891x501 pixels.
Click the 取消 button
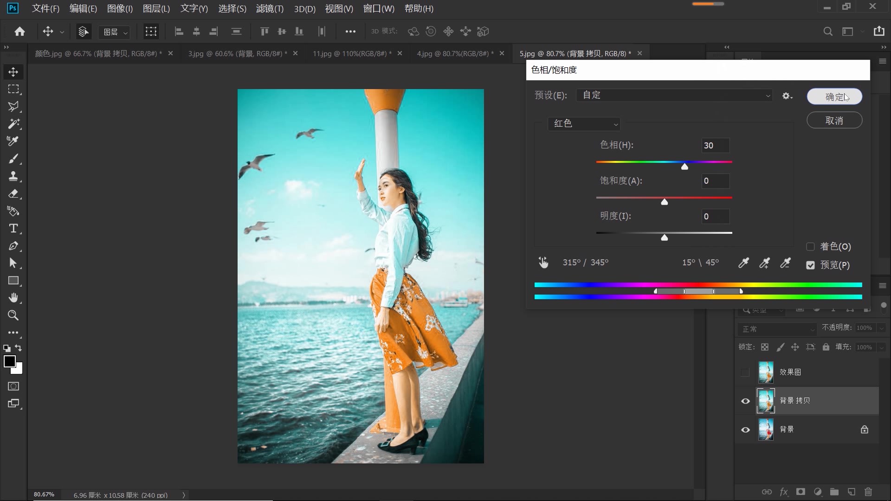[x=834, y=120]
